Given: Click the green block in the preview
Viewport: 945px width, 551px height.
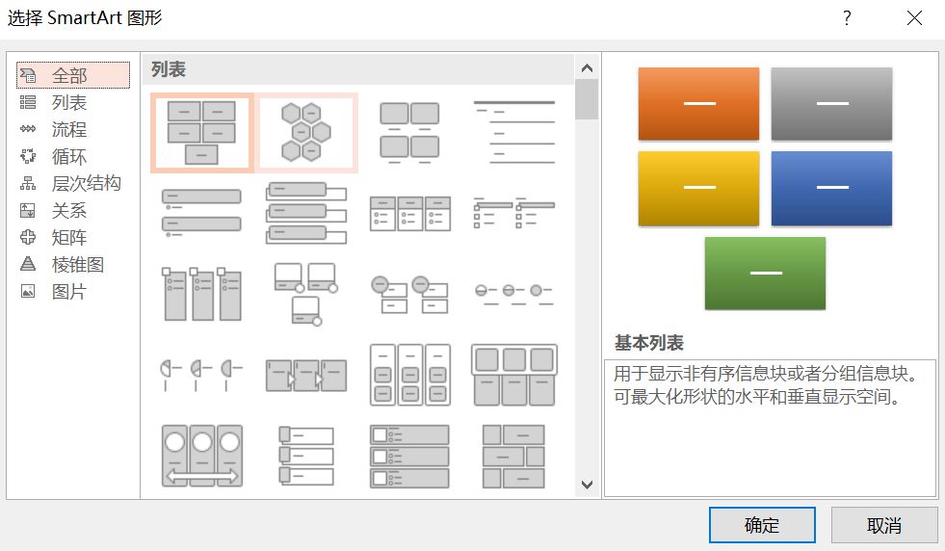Looking at the screenshot, I should (x=766, y=273).
